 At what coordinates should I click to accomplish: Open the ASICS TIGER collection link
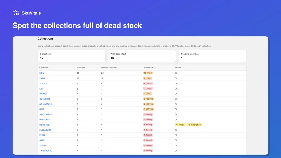46,114
